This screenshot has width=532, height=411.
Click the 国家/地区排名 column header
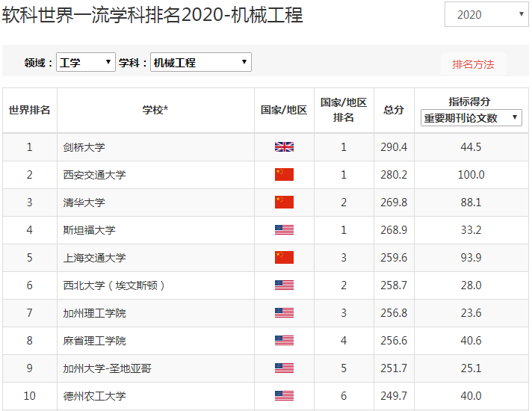344,110
